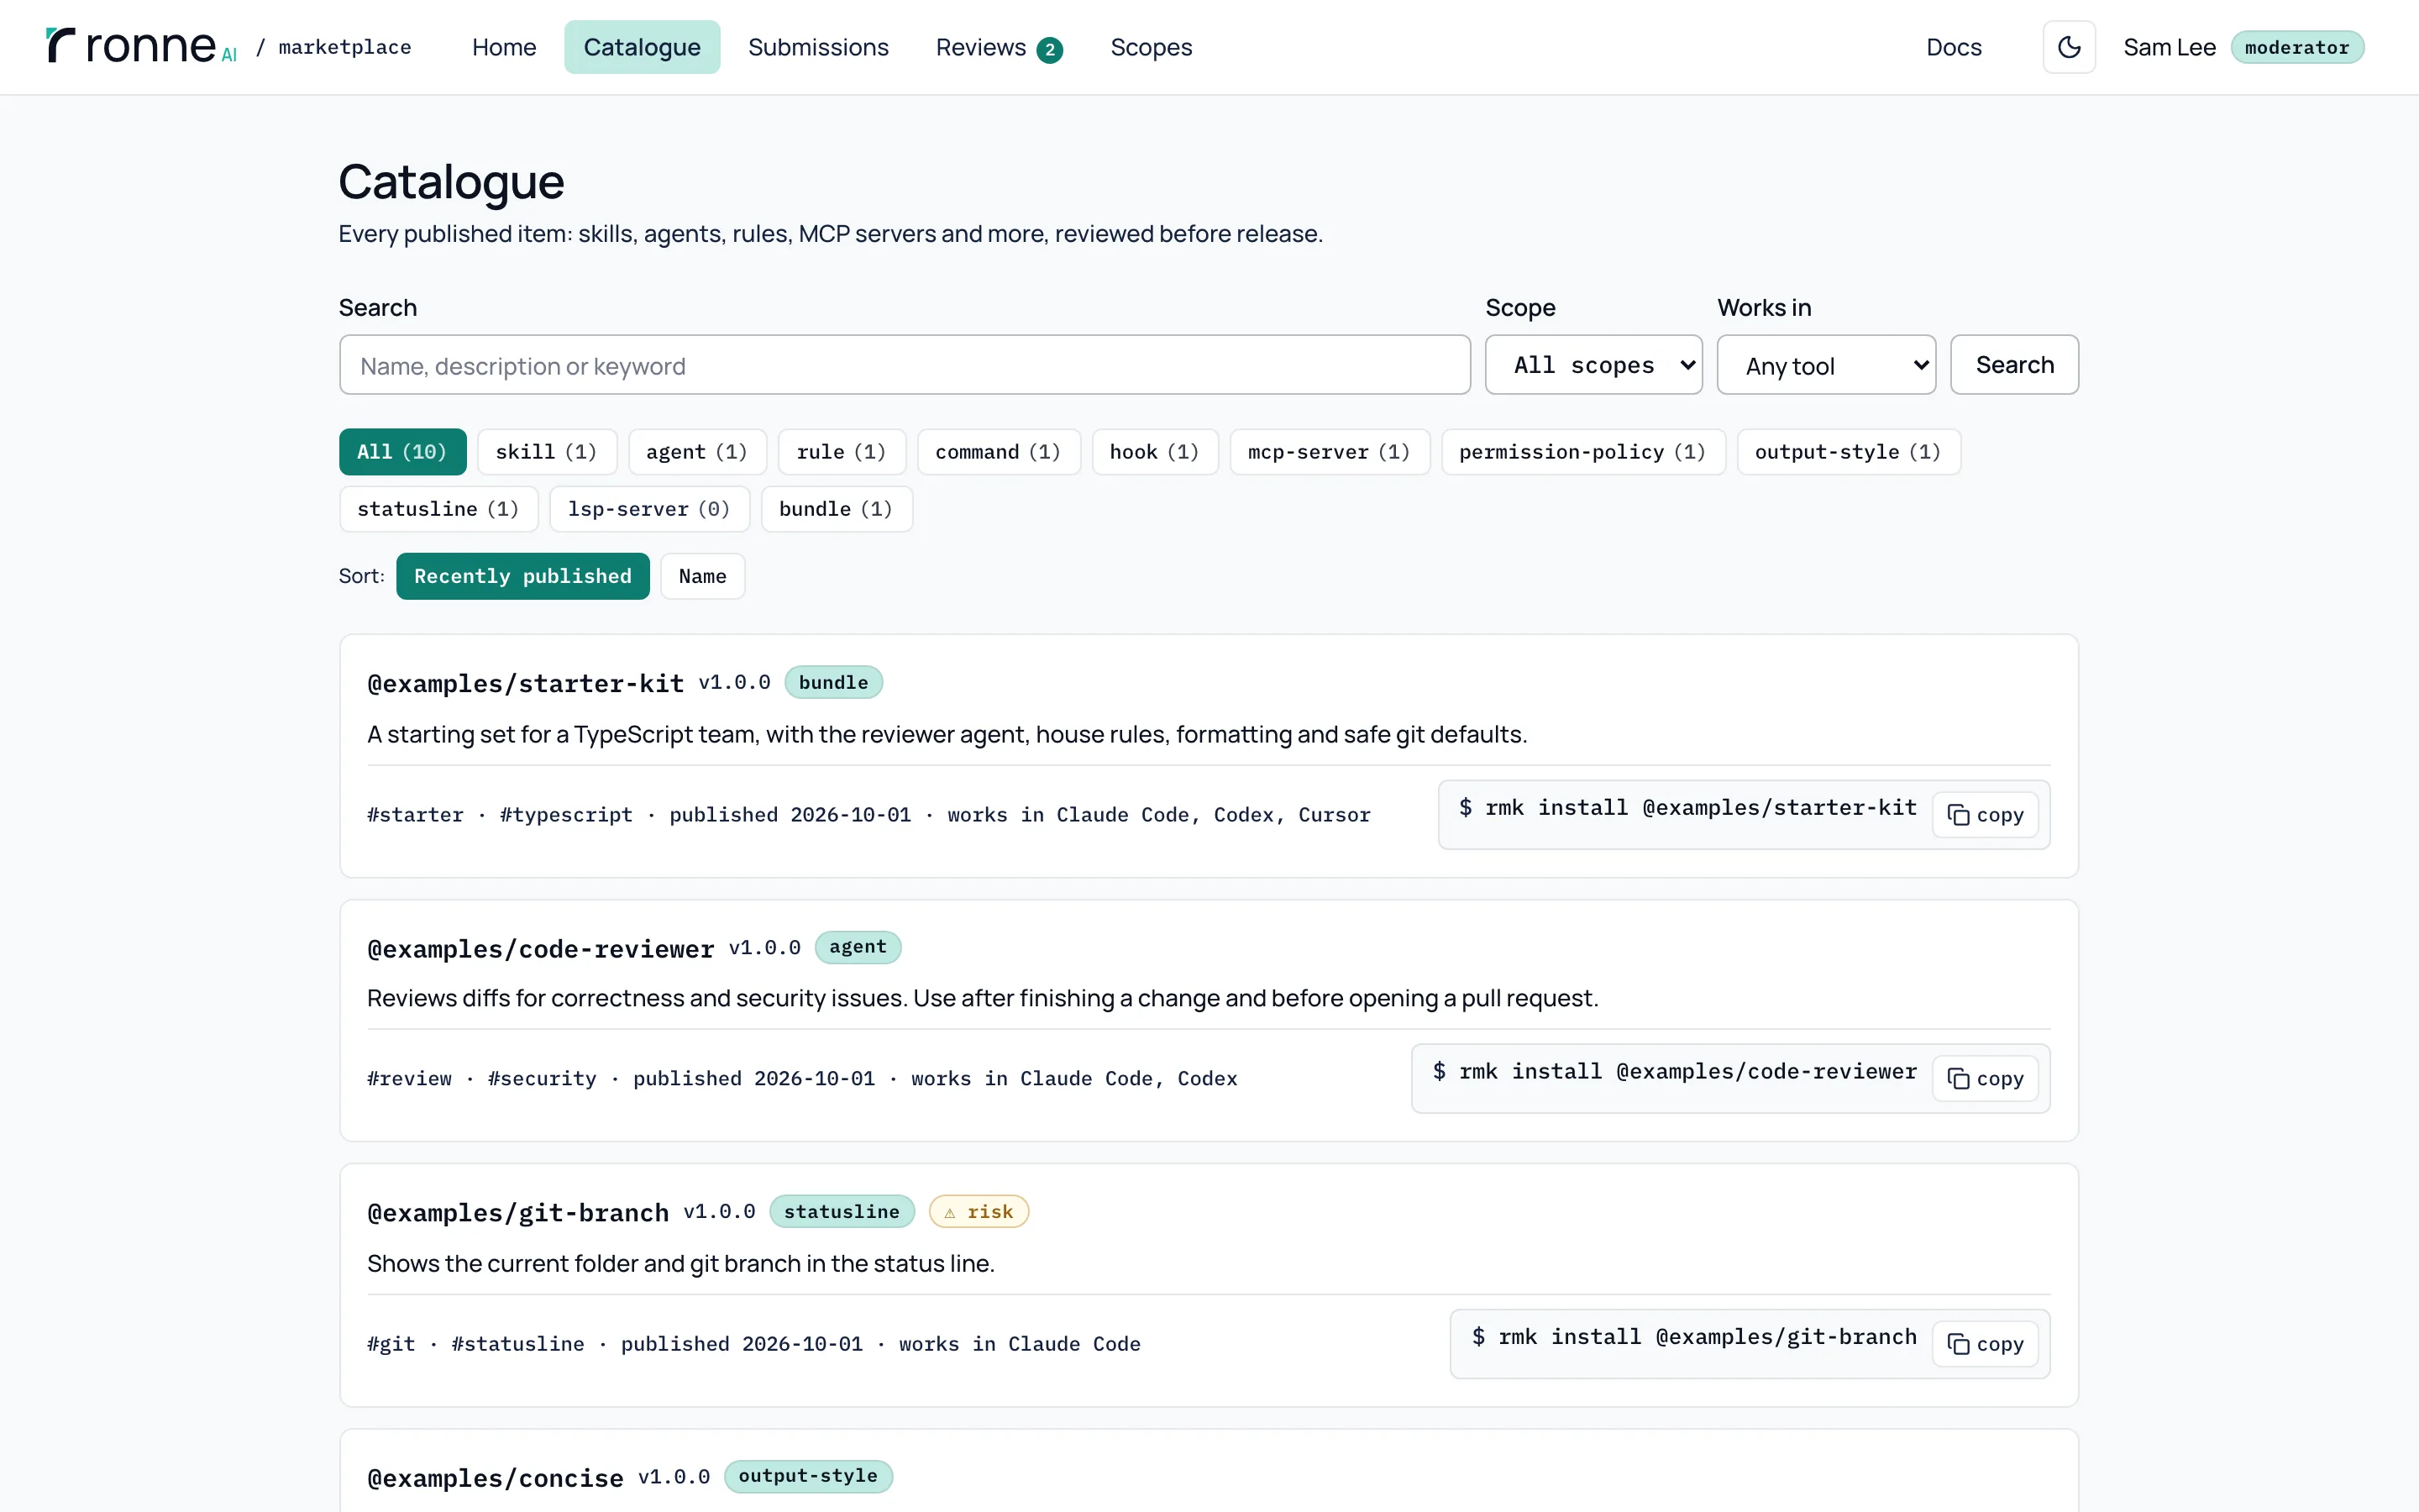Click the risk badge on git-branch
The height and width of the screenshot is (1512, 2419).
coord(979,1211)
